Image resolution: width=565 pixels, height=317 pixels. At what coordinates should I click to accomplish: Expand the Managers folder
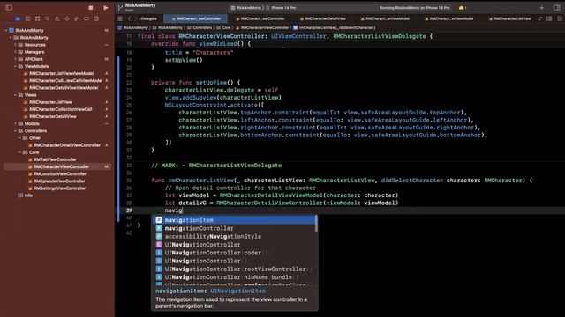point(15,52)
